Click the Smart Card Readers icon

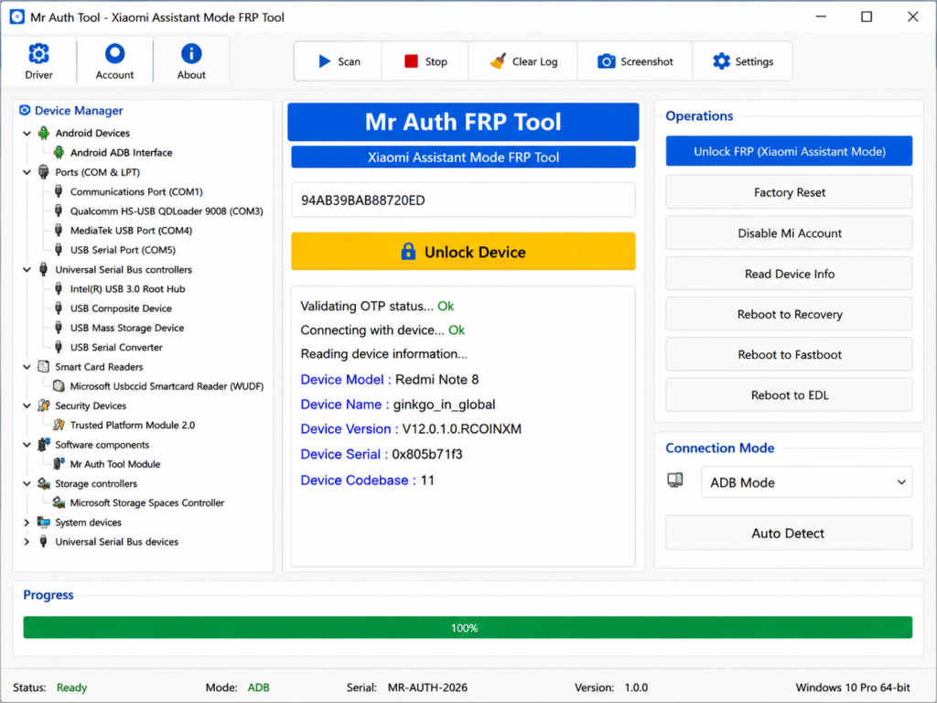click(44, 366)
